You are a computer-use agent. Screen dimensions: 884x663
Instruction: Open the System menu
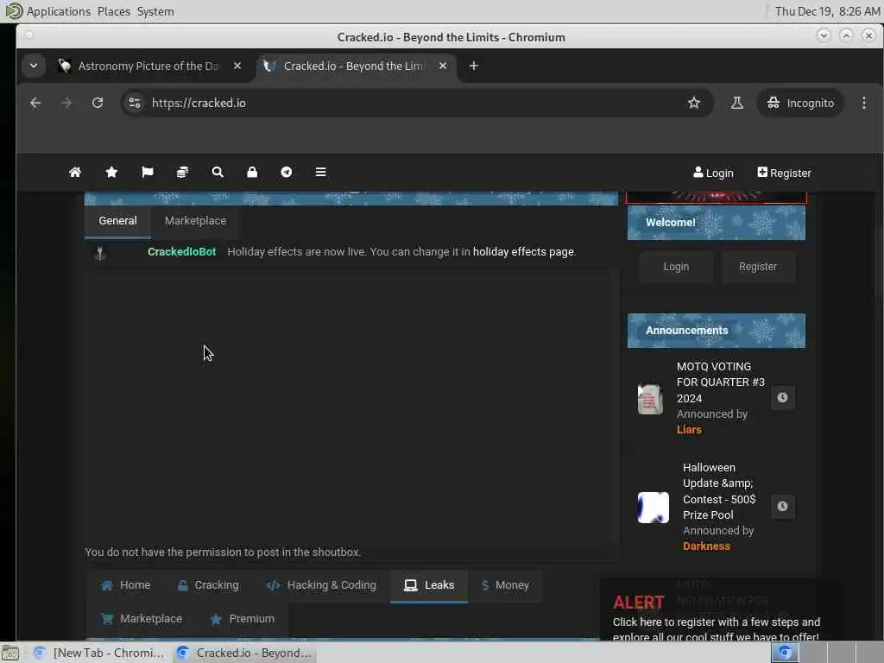(x=155, y=11)
